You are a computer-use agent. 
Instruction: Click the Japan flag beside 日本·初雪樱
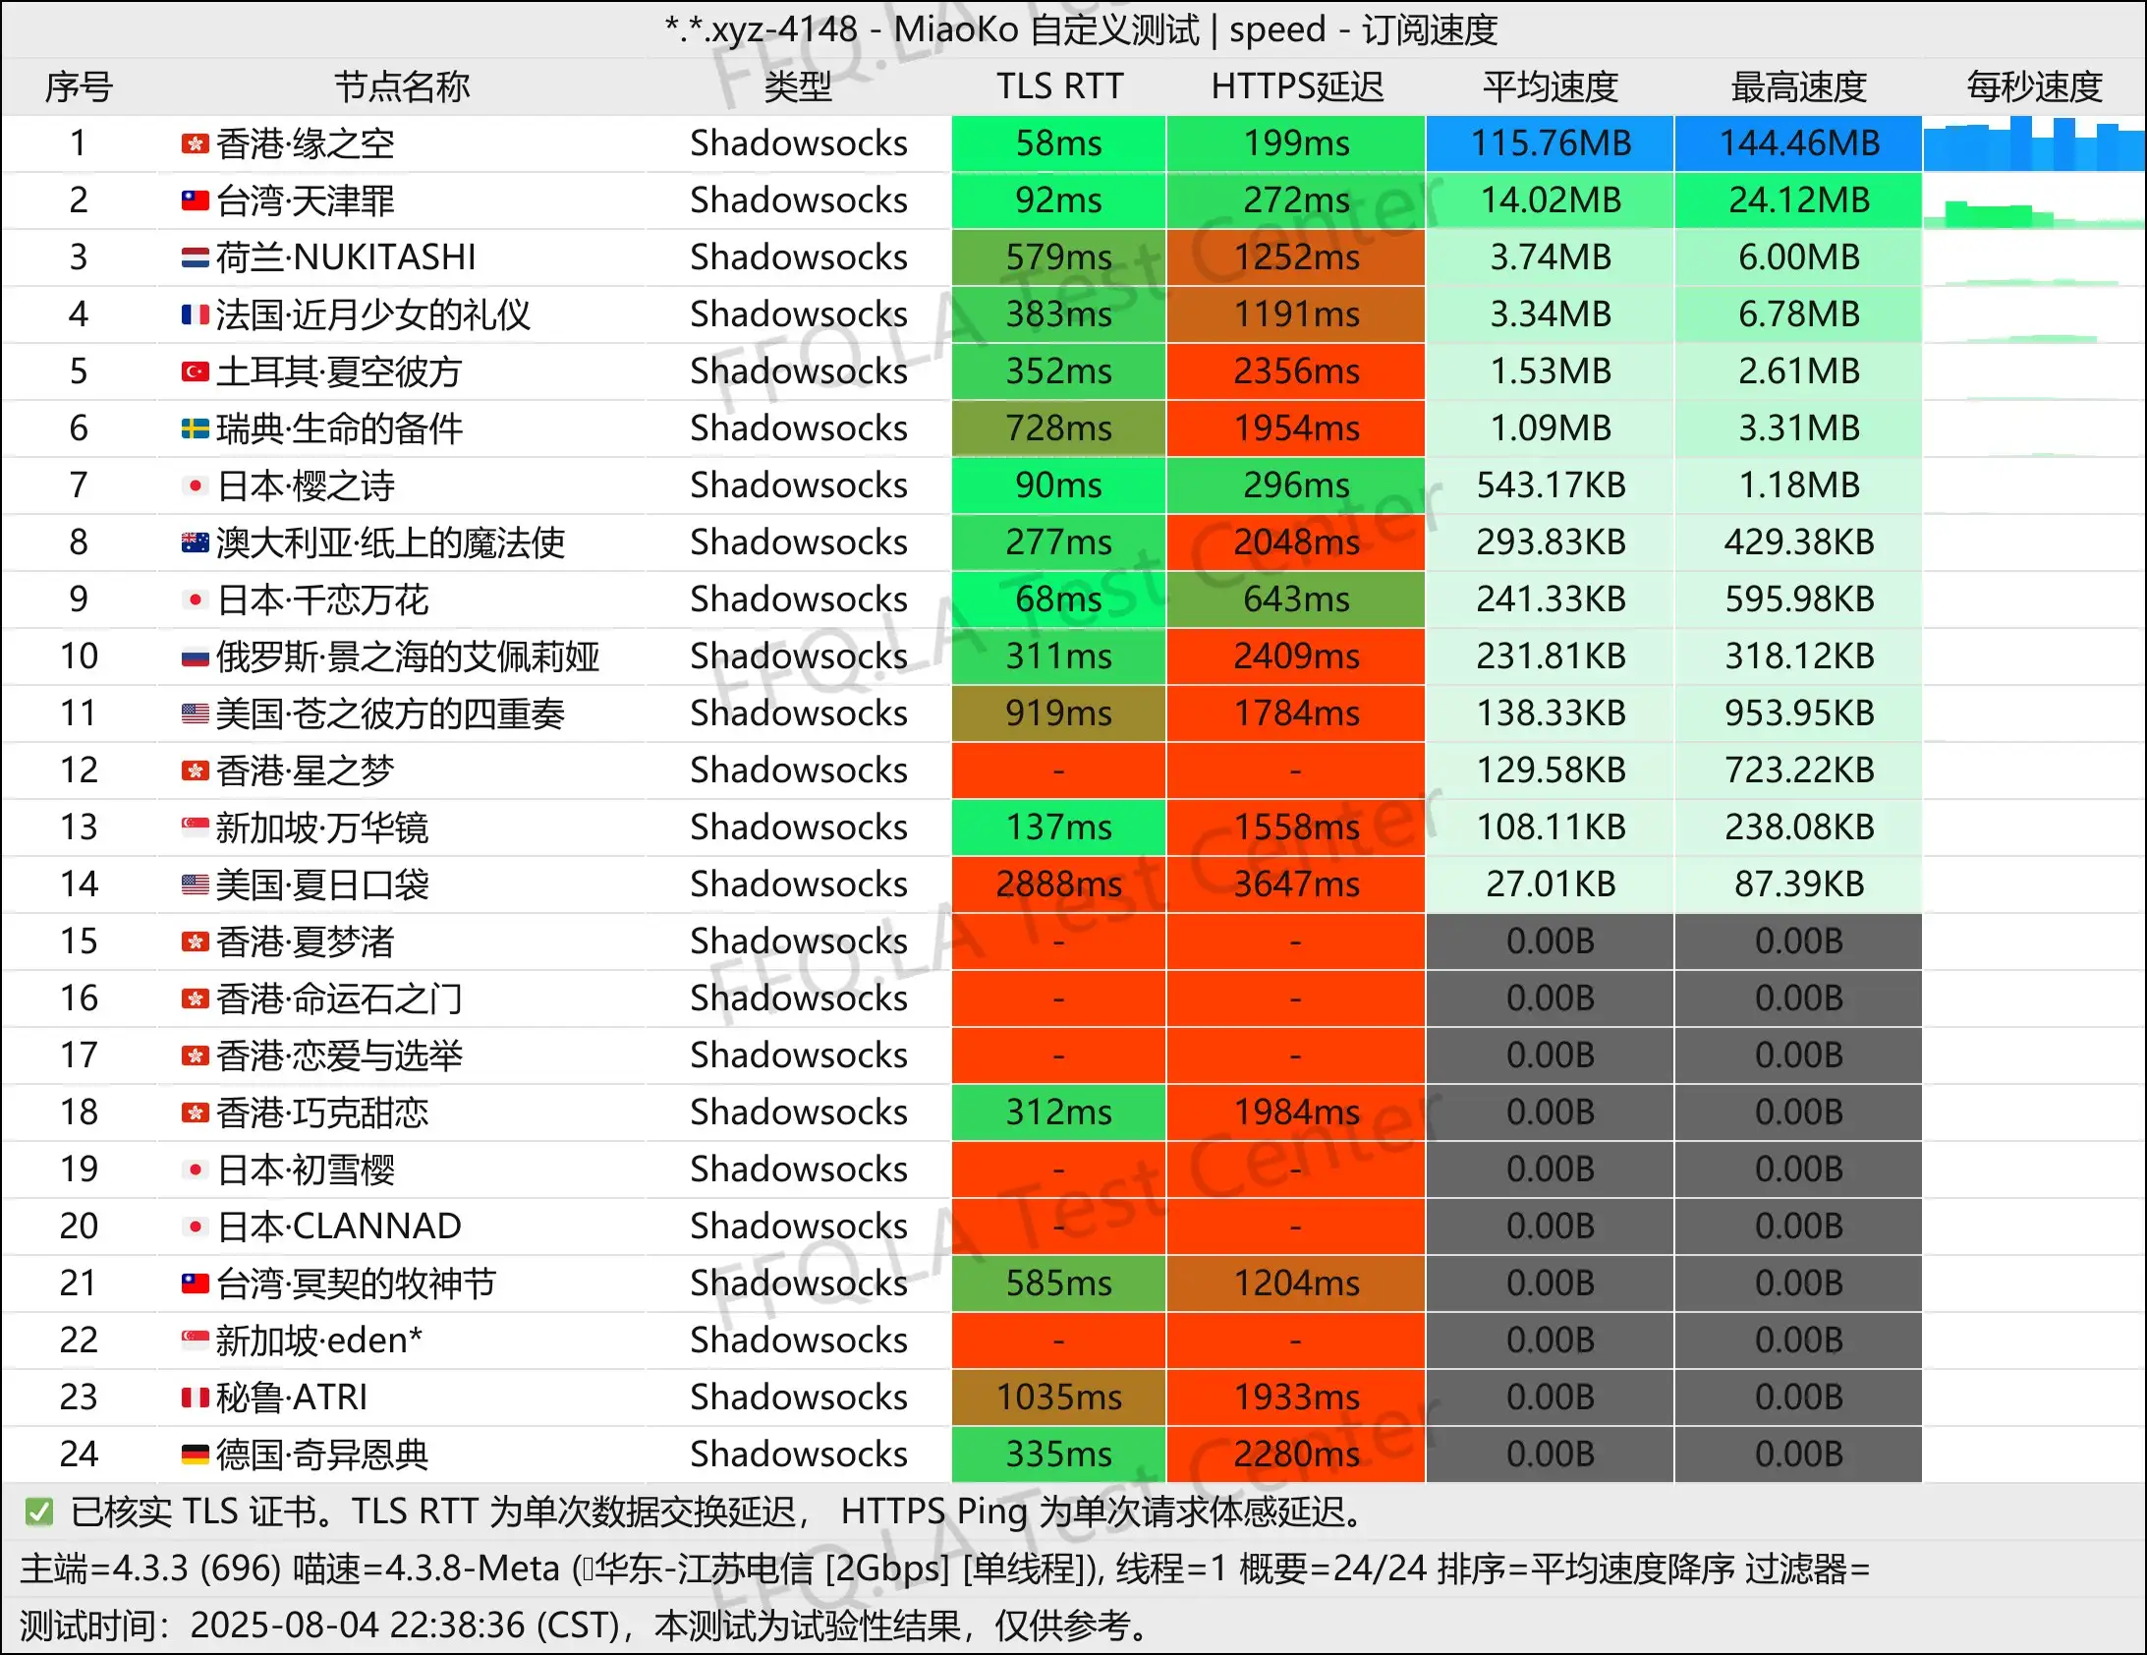pos(195,1171)
